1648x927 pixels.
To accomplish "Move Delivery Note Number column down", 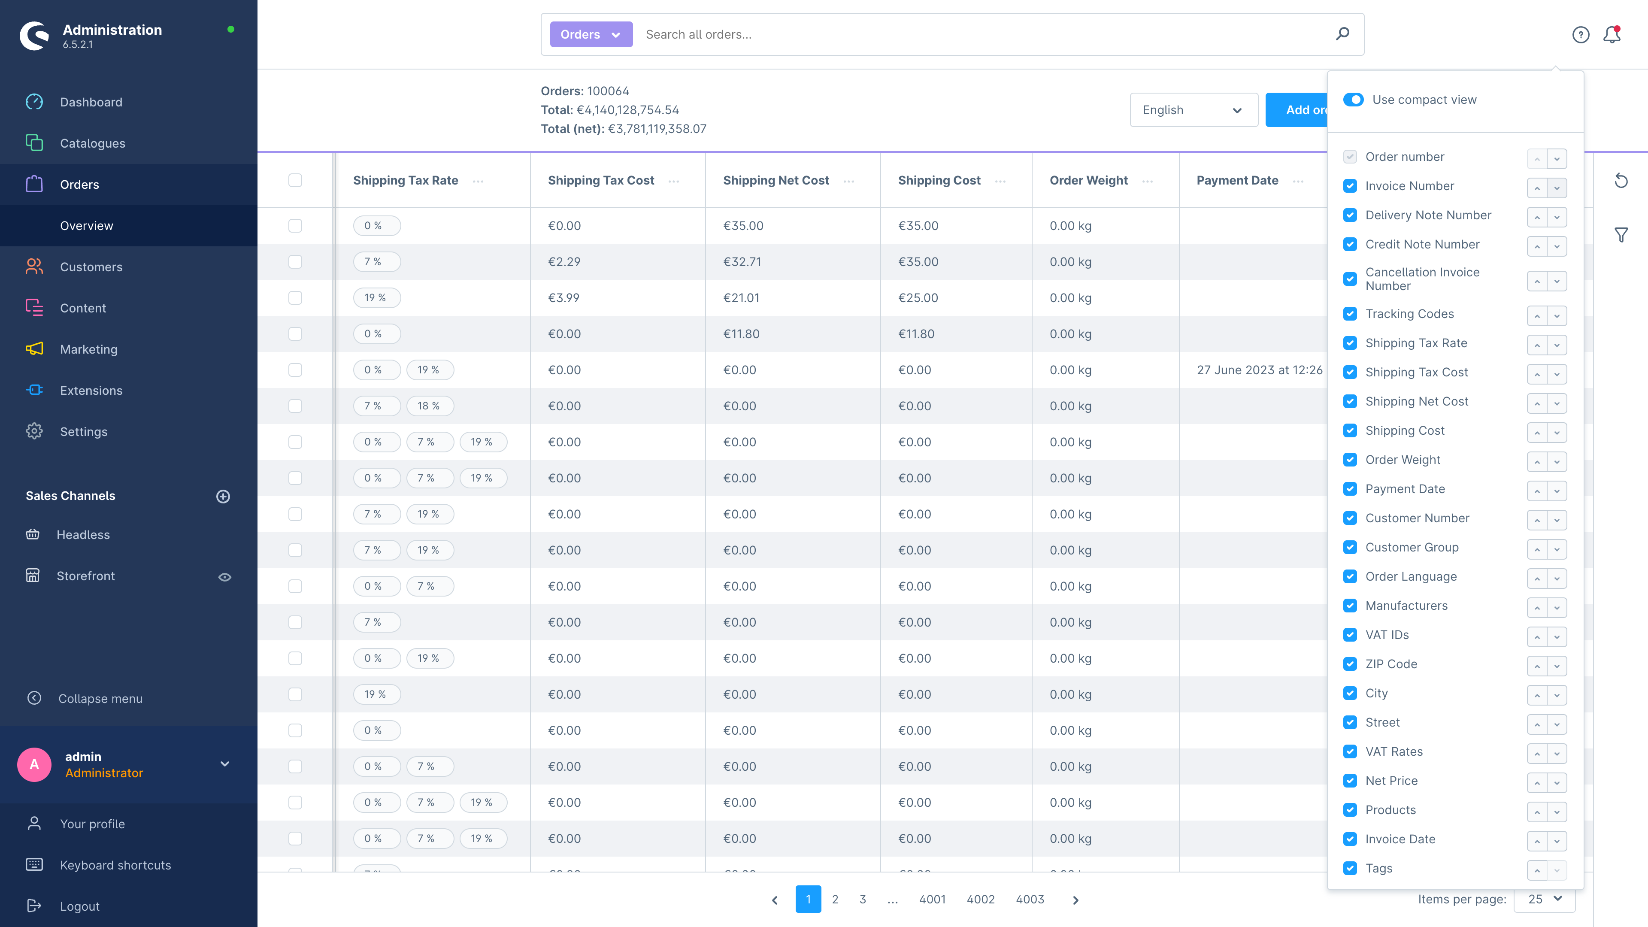I will (x=1557, y=218).
